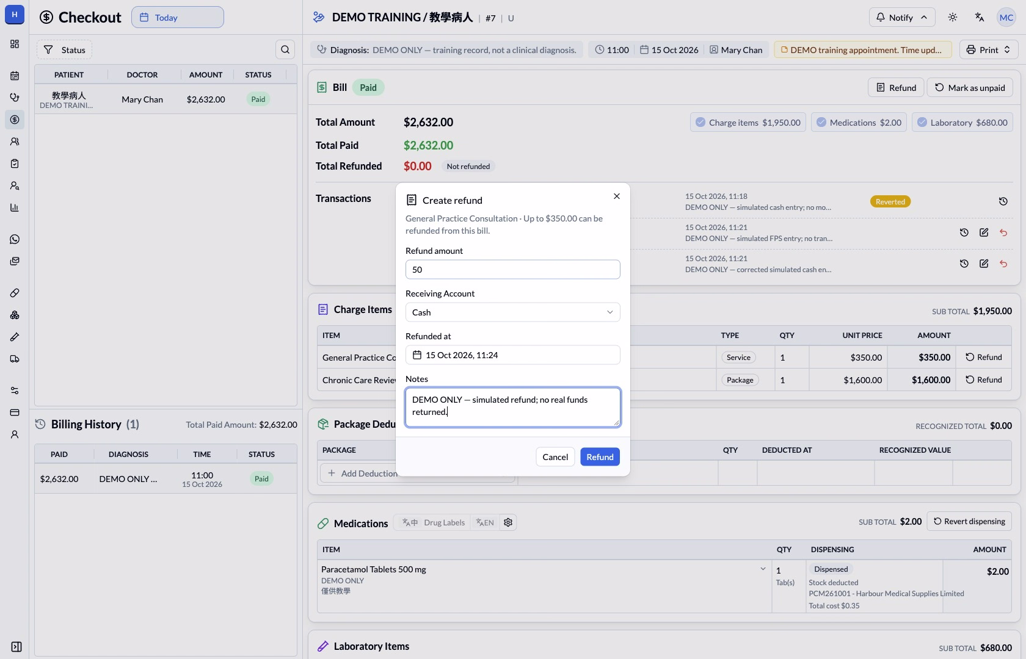Revert the corrected simulated cash entry transaction

(x=1003, y=264)
